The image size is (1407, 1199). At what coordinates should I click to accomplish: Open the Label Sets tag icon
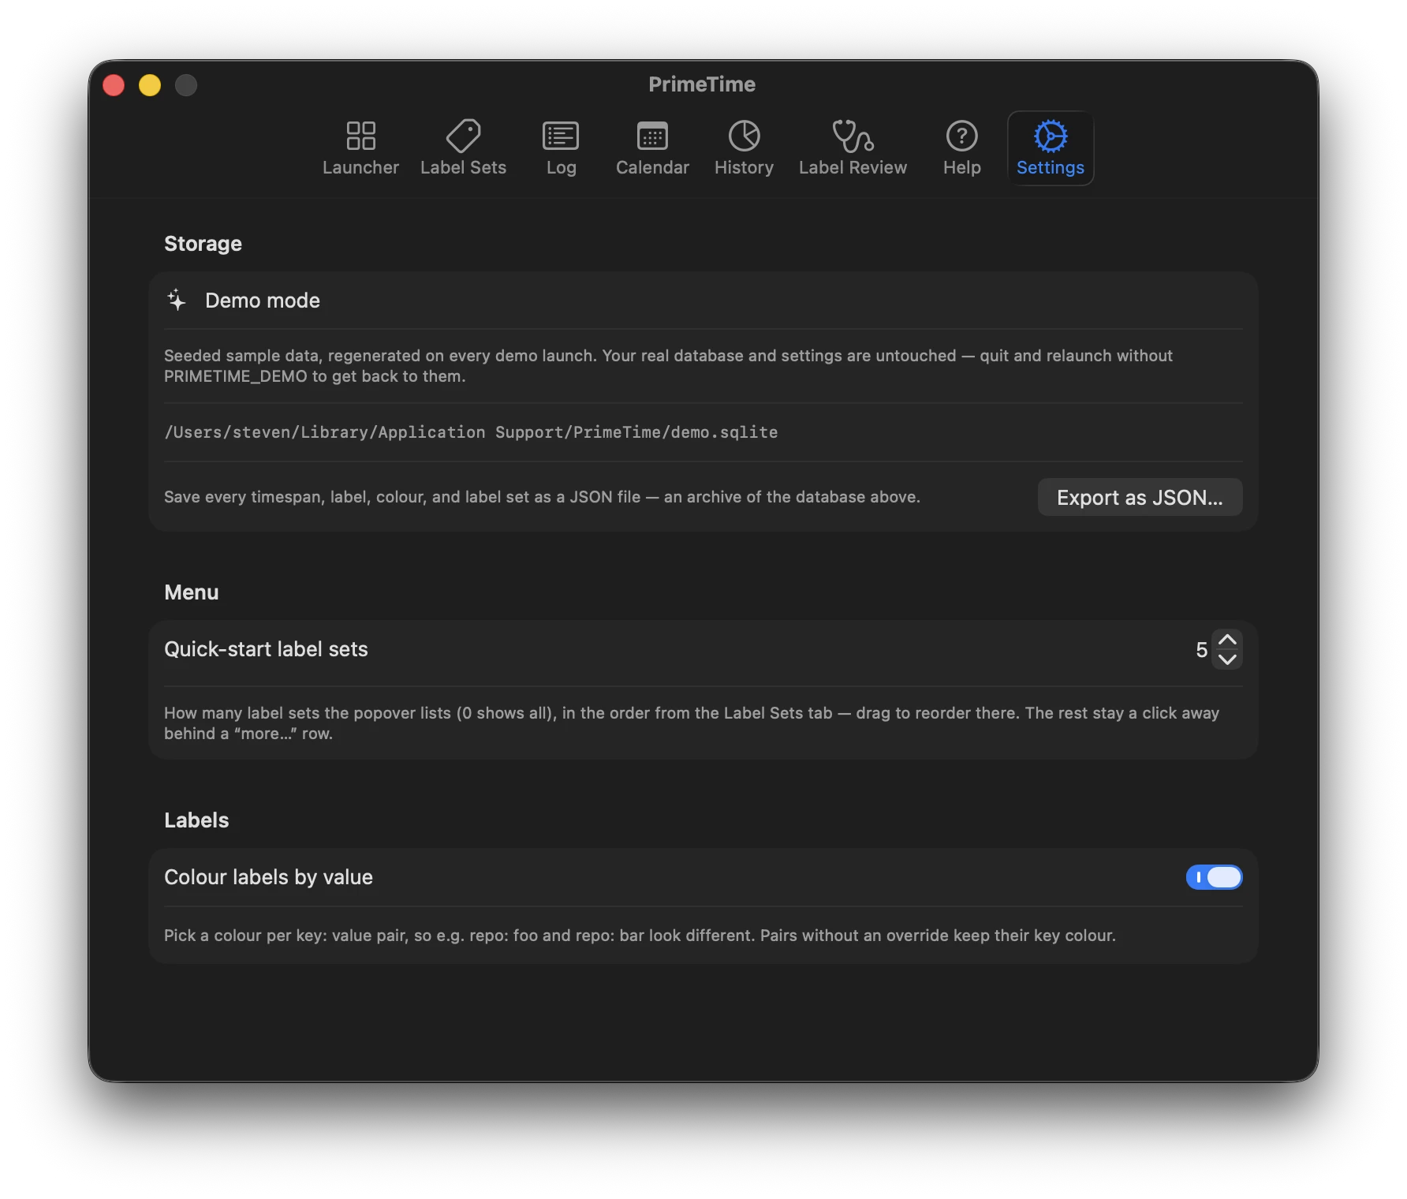coord(463,136)
